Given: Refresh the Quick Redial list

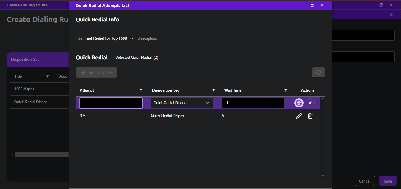Looking at the screenshot, I should (319, 72).
